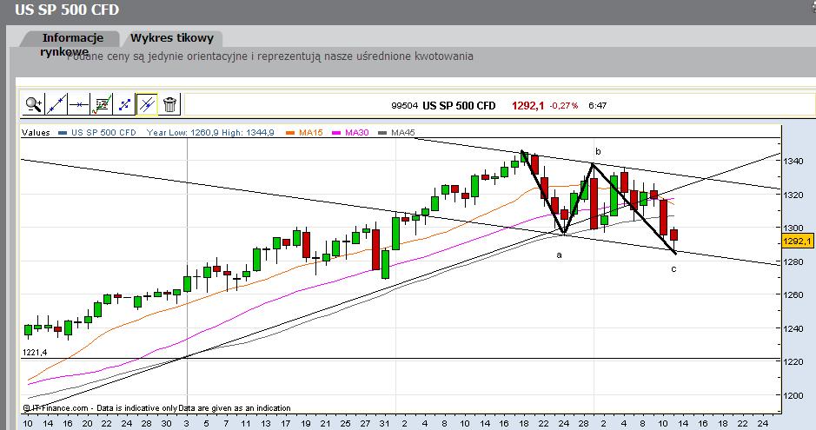The image size is (816, 430).
Task: Click the 1340 price axis label
Action: [x=794, y=162]
